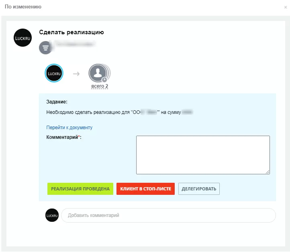290x252 pixels.
Task: Click the gray workflow icon under the title
Action: 45,48
